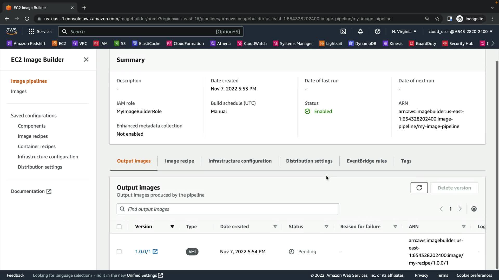Viewport: 499px width, 280px height.
Task: Open AWS CloudShell icon in header
Action: coord(343,32)
